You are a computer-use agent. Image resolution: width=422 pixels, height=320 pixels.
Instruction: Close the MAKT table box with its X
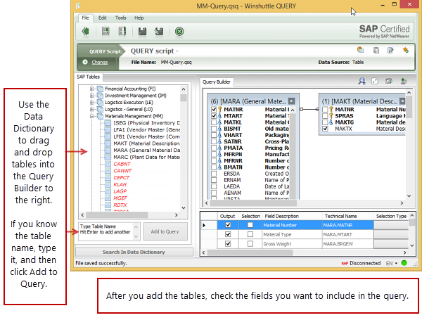(x=402, y=101)
